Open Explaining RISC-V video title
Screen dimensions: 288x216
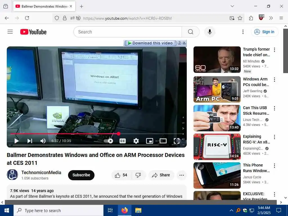point(256,139)
